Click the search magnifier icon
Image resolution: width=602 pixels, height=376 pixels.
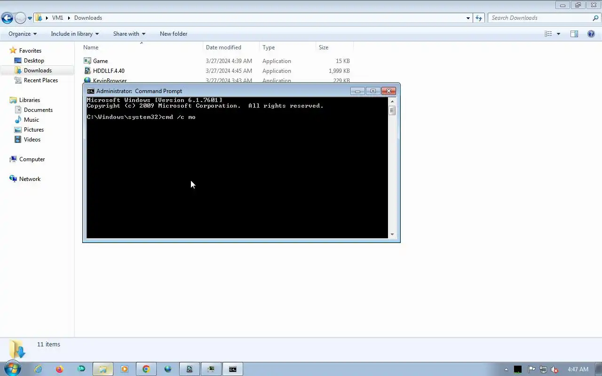595,18
